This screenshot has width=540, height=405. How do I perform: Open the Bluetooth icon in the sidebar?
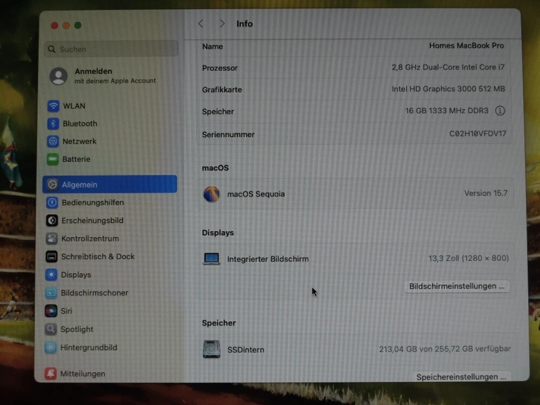[53, 123]
